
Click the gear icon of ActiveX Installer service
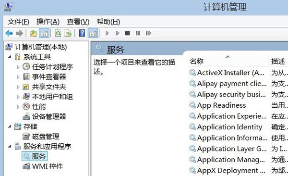tap(192, 73)
